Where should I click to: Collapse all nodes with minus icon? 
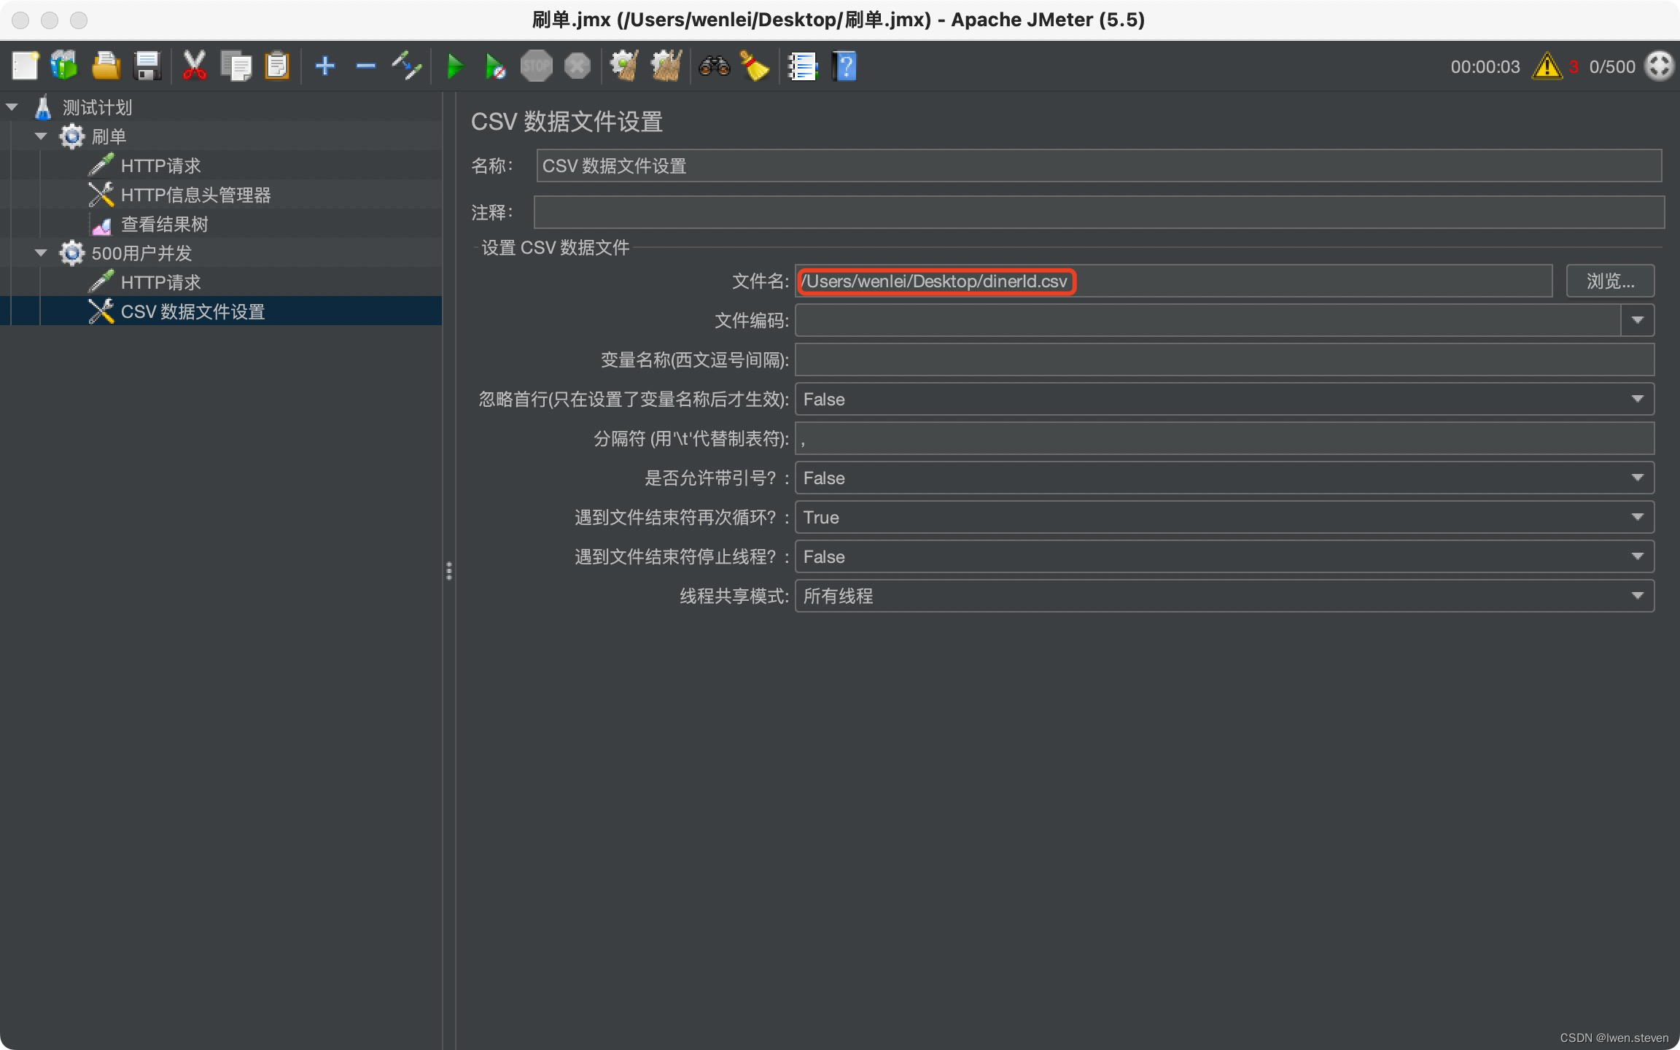365,66
